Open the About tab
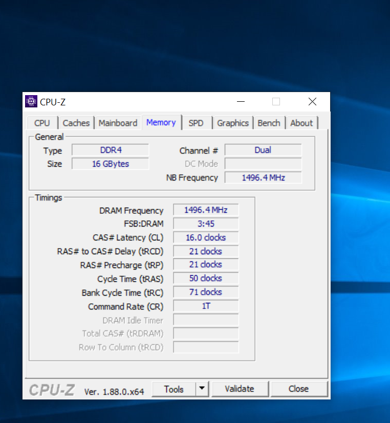Screen dimensions: 390x423 click(301, 123)
